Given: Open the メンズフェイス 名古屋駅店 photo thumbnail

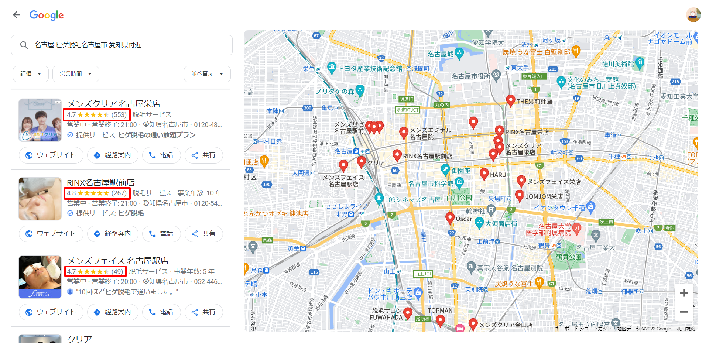Looking at the screenshot, I should pyautogui.click(x=40, y=277).
